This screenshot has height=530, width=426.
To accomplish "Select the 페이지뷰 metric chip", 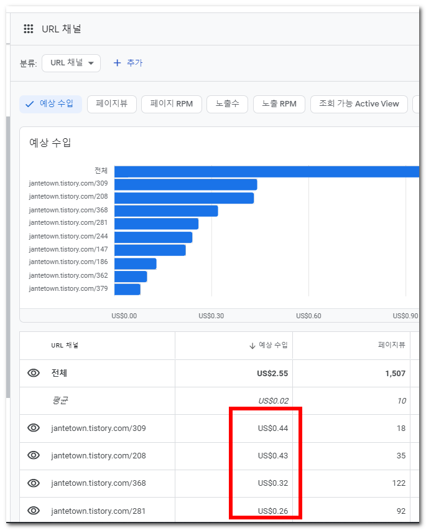I will coord(112,104).
